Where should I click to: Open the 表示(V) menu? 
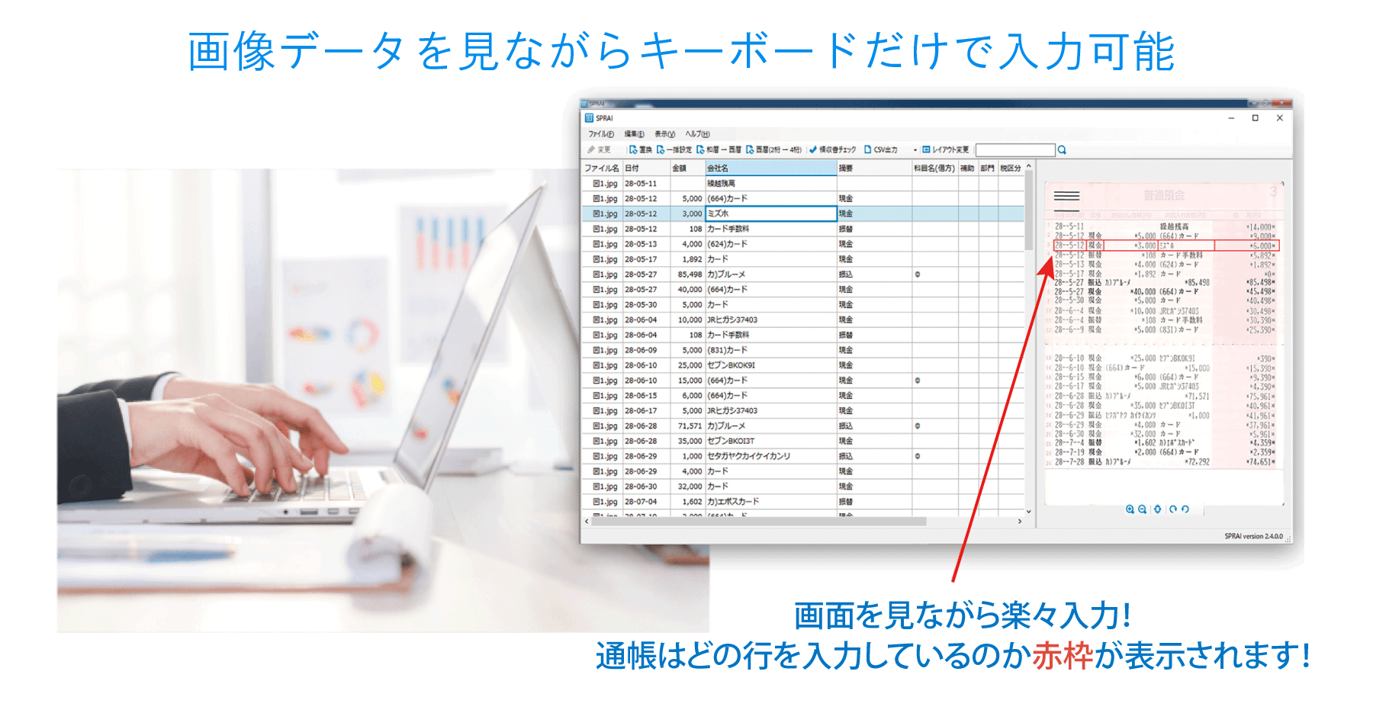[664, 134]
